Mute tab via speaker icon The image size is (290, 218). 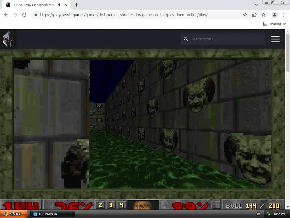click(x=59, y=5)
